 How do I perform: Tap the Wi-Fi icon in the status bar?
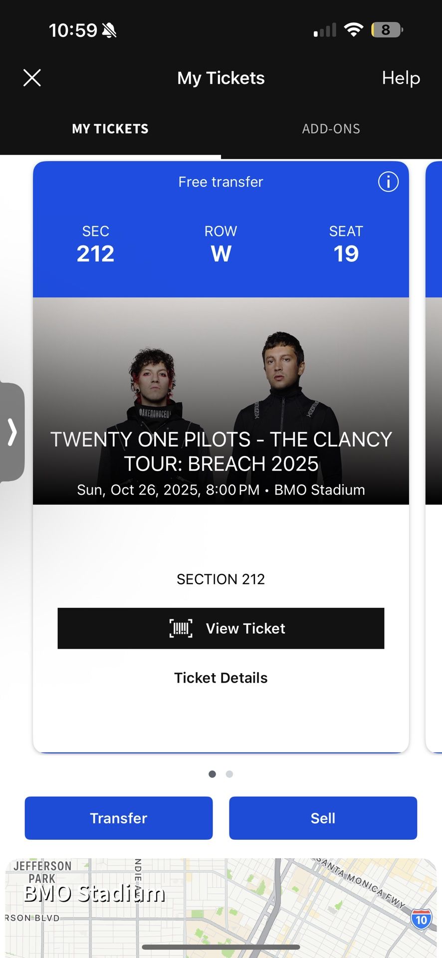[x=354, y=29]
